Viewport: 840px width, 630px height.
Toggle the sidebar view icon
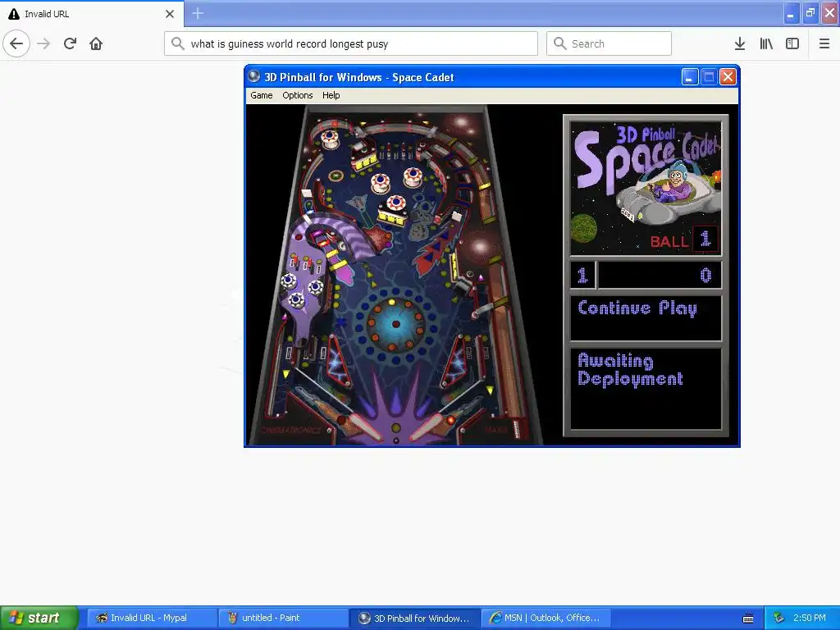(792, 43)
